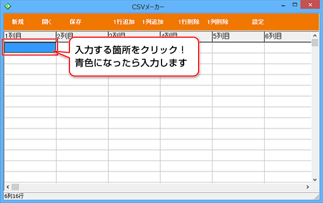The height and width of the screenshot is (203, 323).
Task: Minimize the CSVメーカー window
Action: pos(284,5)
